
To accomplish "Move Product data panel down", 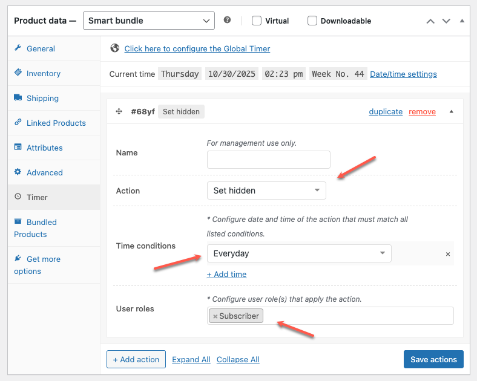I will [x=446, y=21].
